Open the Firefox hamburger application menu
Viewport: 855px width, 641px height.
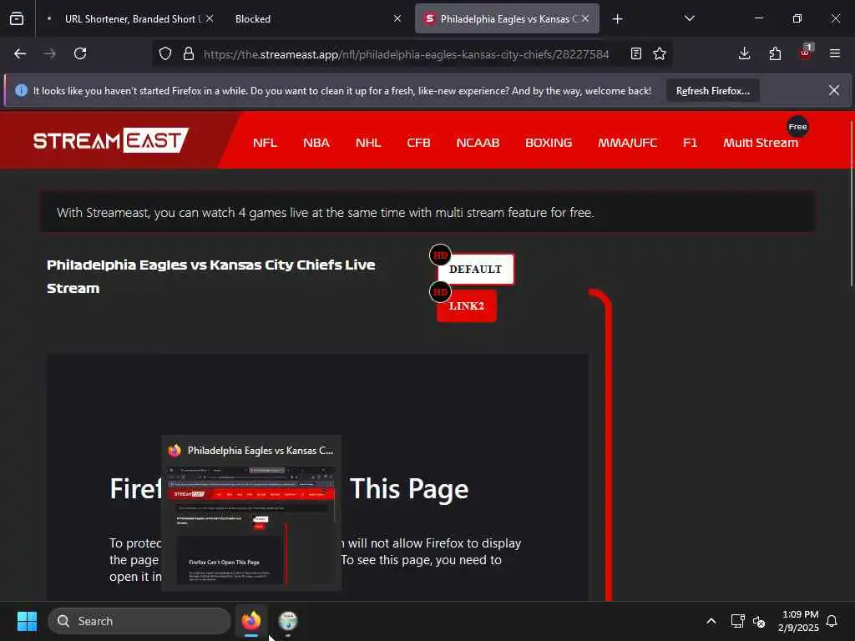click(x=835, y=53)
